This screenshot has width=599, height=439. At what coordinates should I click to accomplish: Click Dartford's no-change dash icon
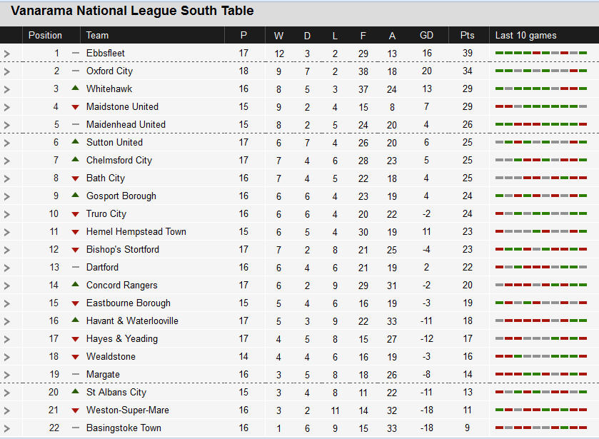point(75,267)
